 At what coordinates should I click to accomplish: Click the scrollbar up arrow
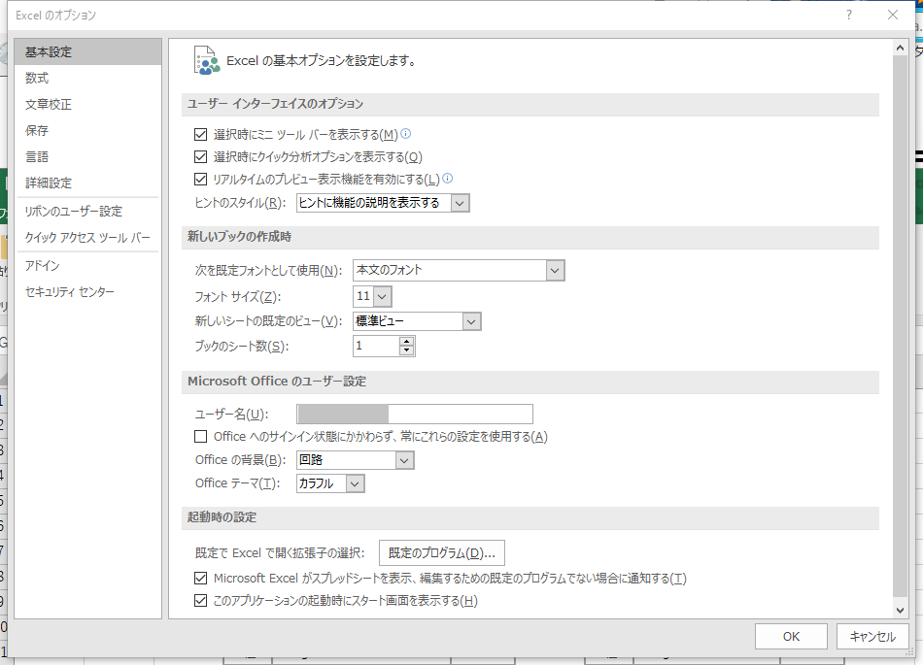point(900,49)
